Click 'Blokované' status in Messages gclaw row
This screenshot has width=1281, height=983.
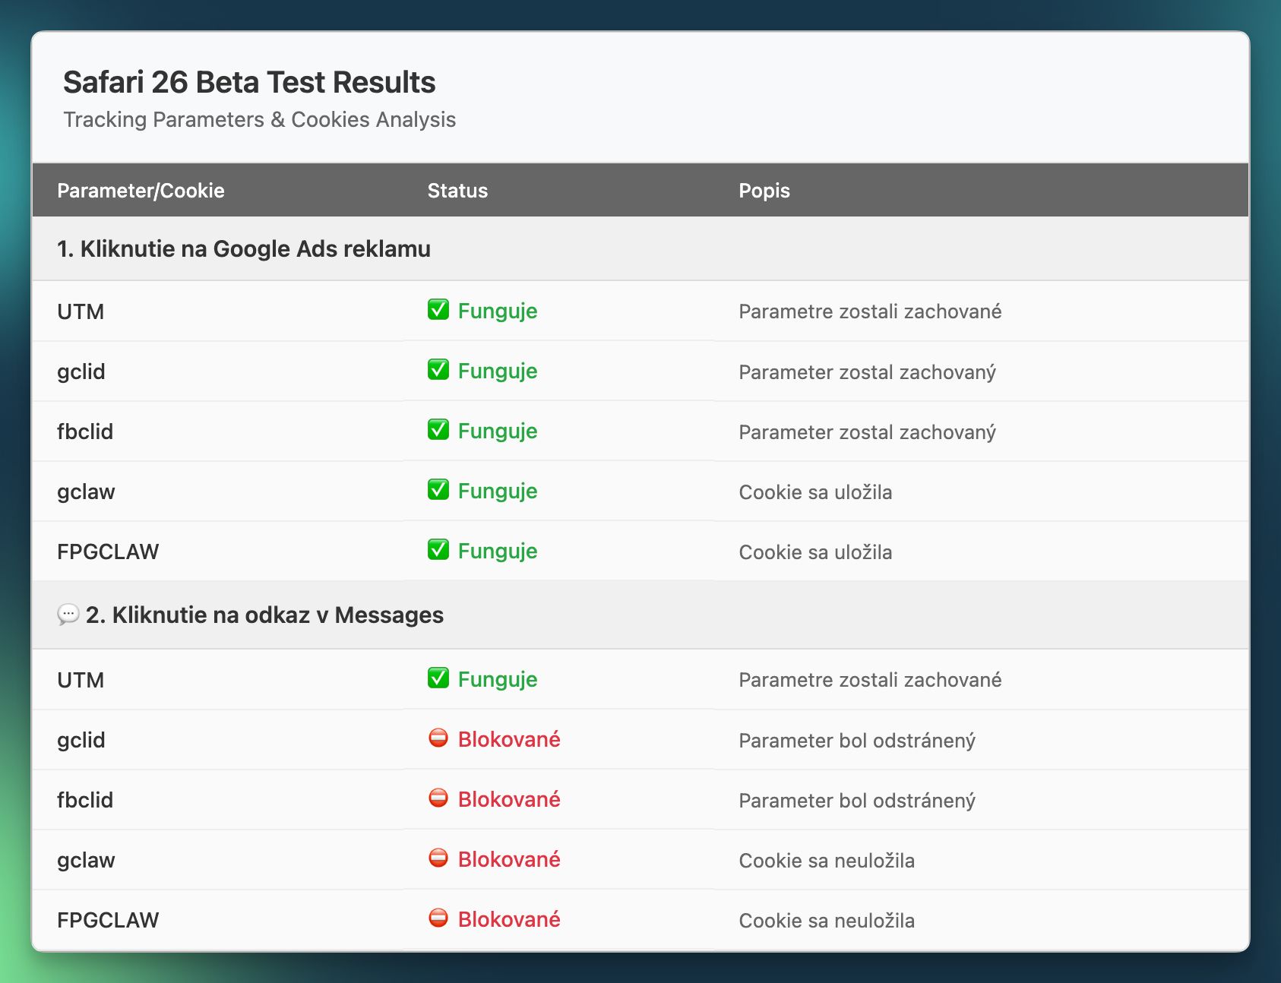[508, 859]
